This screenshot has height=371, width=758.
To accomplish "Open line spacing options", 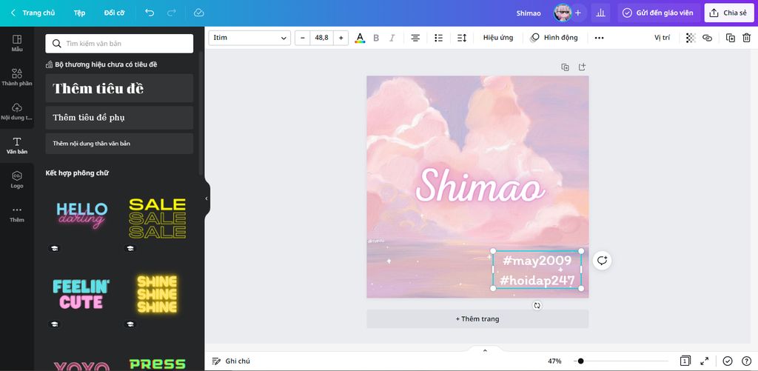I will (x=462, y=38).
